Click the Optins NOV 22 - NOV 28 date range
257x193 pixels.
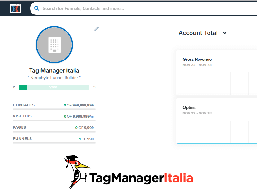(197, 113)
